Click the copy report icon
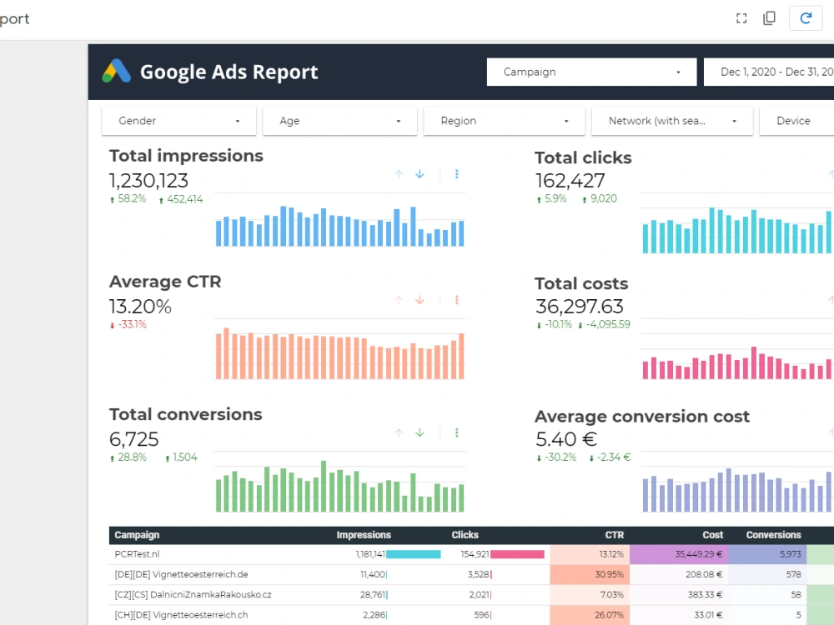 769,18
